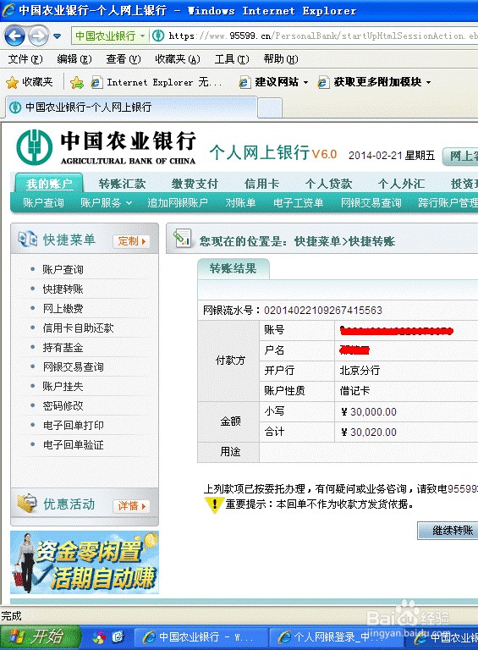Open the 中国农业银行 security identity dropdown
Screen dimensions: 478x650
(109, 36)
